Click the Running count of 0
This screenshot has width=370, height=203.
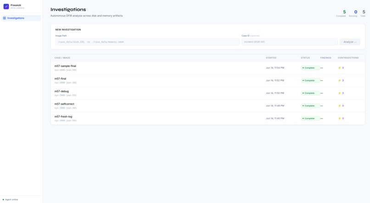pyautogui.click(x=356, y=12)
